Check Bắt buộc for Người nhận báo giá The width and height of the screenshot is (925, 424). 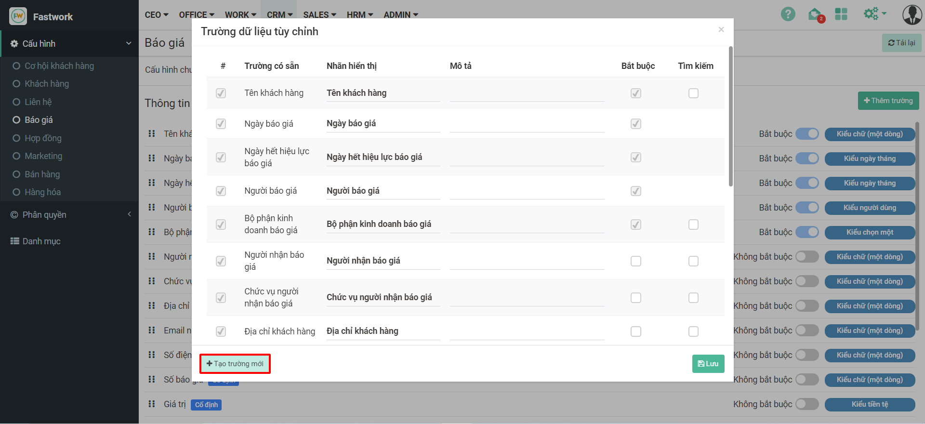coord(636,261)
